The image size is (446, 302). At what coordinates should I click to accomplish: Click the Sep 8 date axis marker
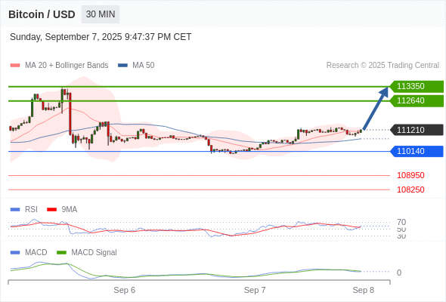point(364,290)
